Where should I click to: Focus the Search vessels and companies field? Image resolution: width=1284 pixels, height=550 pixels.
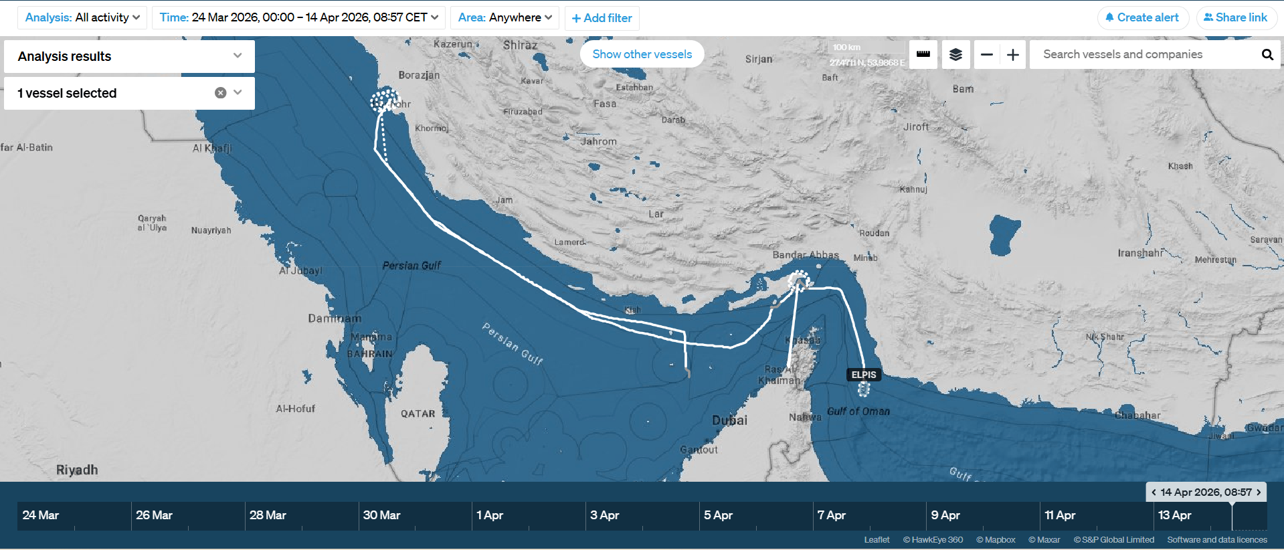coord(1144,54)
